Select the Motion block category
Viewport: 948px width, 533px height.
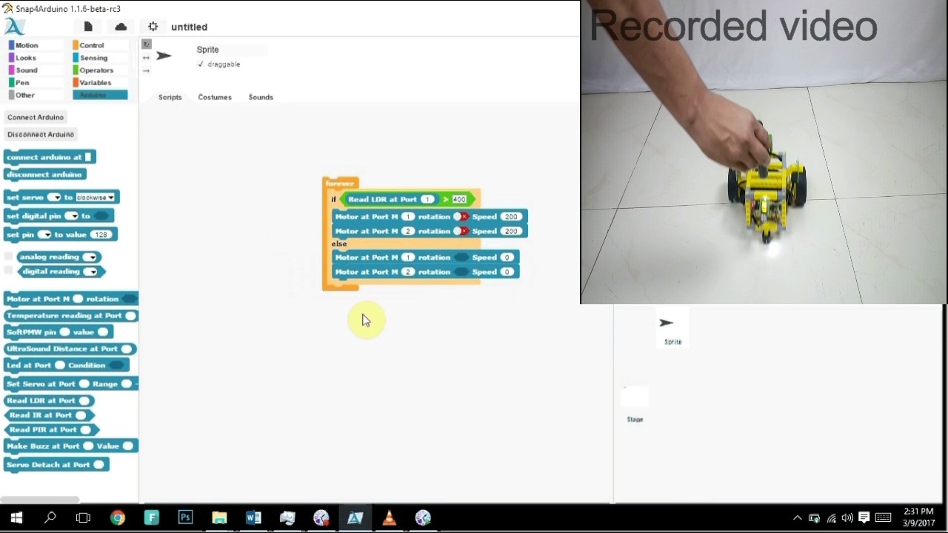pyautogui.click(x=35, y=45)
